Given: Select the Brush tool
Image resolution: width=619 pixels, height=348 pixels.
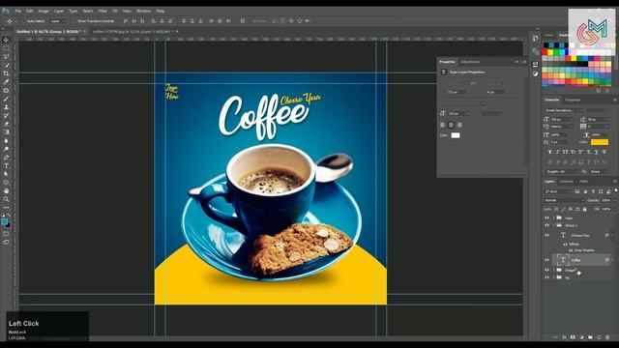Looking at the screenshot, I should click(x=6, y=99).
